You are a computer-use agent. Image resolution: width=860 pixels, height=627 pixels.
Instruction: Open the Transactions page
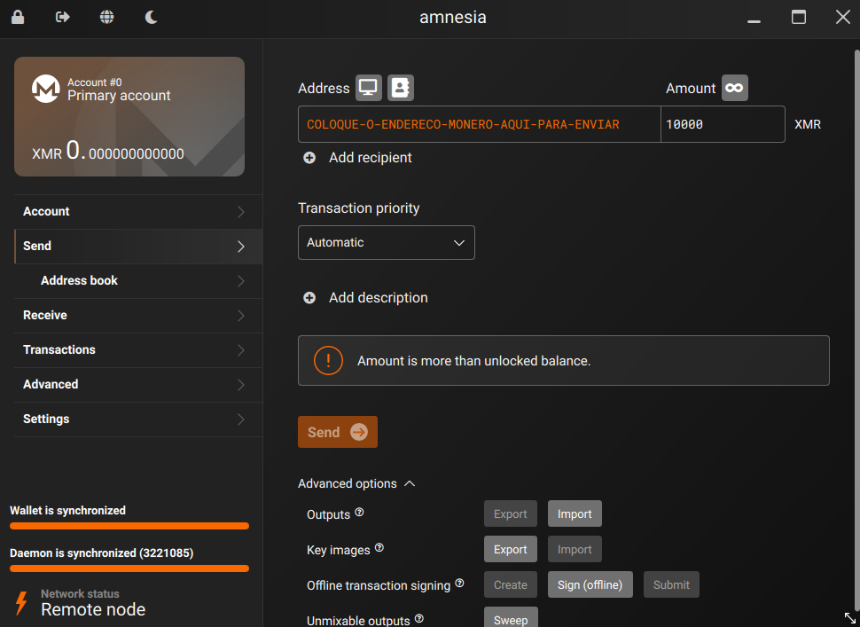(x=138, y=350)
